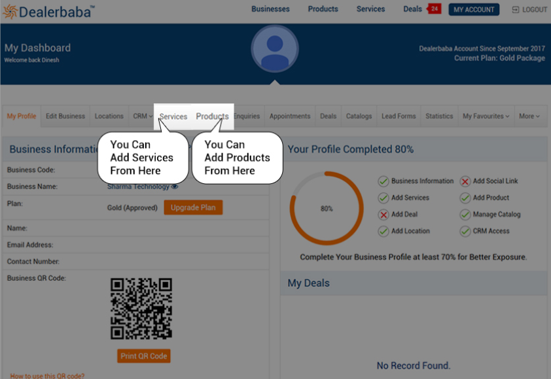Open the Sharma Technology business link
551x379 pixels.
[138, 187]
